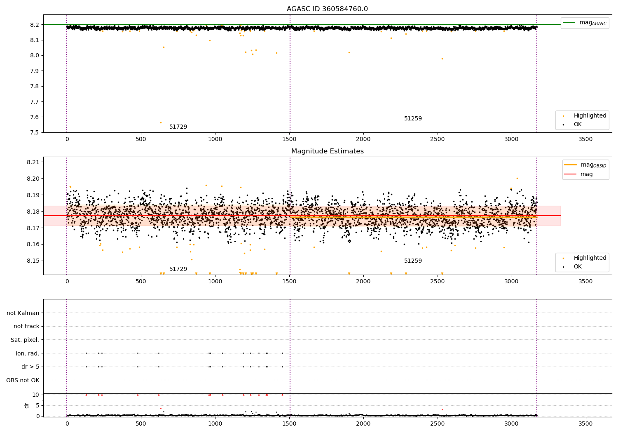Click the "8.17" y-tick label
The height and width of the screenshot is (433, 618).
[x=33, y=228]
